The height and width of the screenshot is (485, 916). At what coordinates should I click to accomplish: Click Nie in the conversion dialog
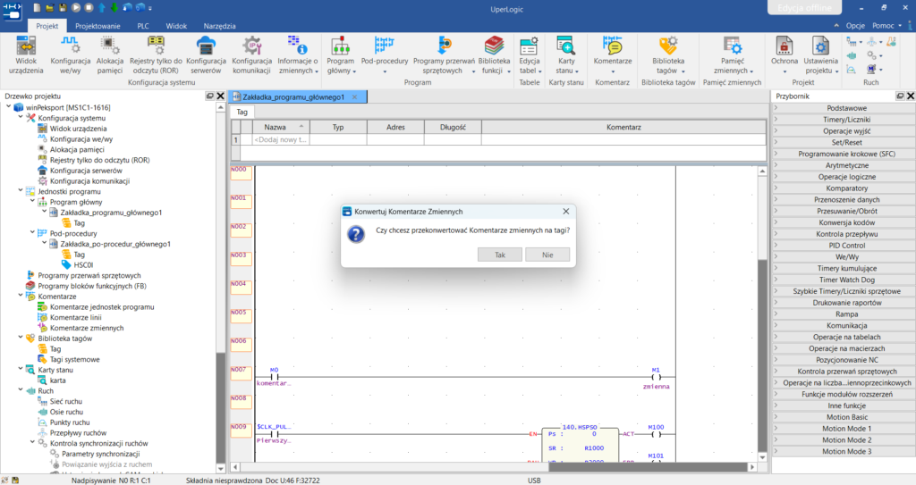click(547, 255)
